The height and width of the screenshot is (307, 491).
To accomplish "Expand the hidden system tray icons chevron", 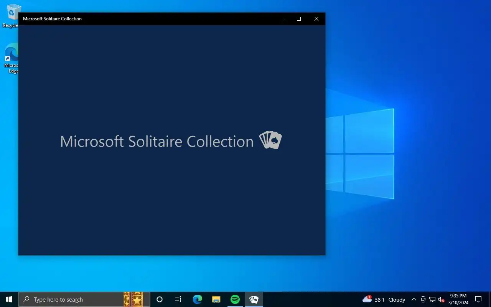I will pyautogui.click(x=414, y=299).
